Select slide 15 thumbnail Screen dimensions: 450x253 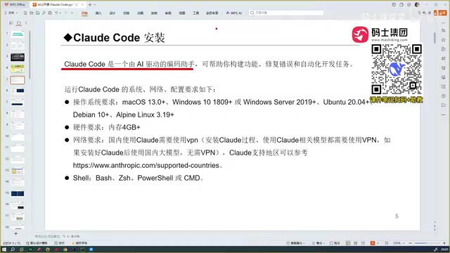point(18,194)
